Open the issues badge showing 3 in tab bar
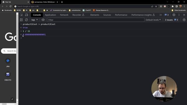The image size is (187, 105). point(167,15)
